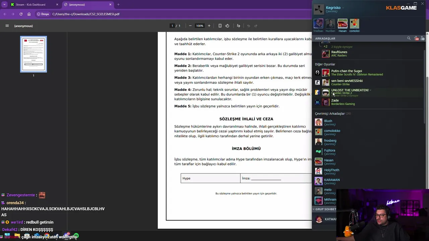Open Nuriben favorite friend avatar
Image resolution: width=429 pixels, height=241 pixels.
pyautogui.click(x=330, y=23)
